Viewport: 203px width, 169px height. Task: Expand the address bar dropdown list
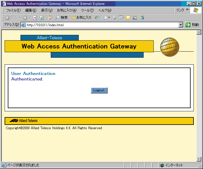coord(181,25)
